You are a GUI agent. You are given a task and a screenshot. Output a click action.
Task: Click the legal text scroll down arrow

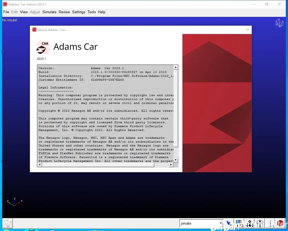(x=175, y=160)
